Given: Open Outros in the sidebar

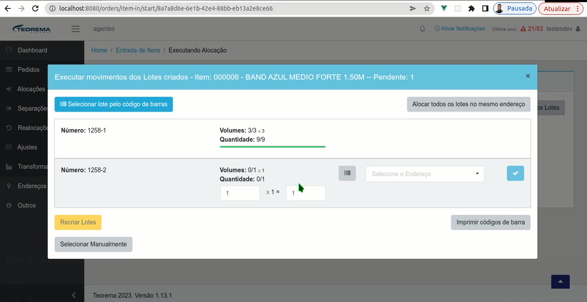Looking at the screenshot, I should click(27, 205).
